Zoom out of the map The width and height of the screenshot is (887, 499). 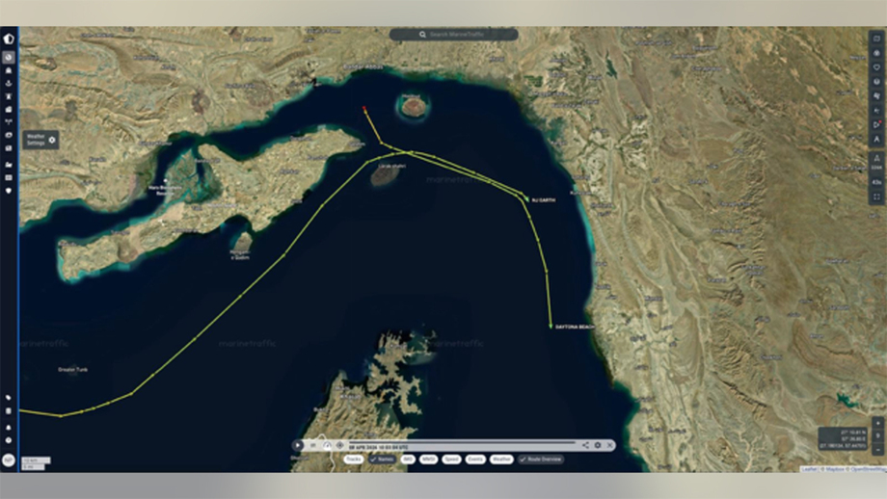[x=877, y=448]
